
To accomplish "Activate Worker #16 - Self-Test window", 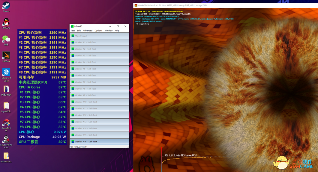I will coord(99,142).
